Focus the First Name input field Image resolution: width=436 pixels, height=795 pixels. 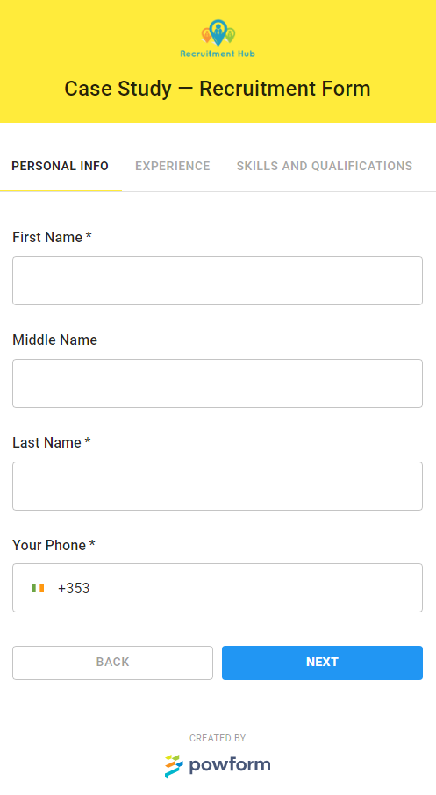click(x=218, y=281)
